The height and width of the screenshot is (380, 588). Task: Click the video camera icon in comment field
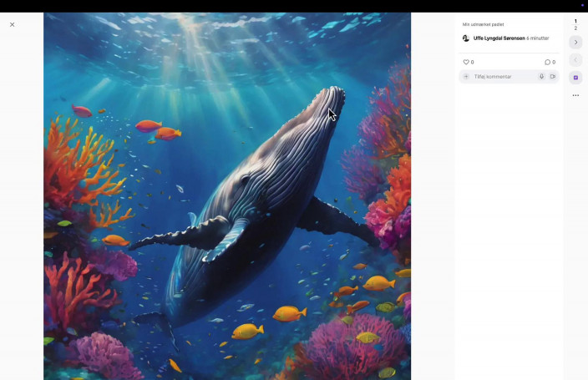tap(552, 77)
